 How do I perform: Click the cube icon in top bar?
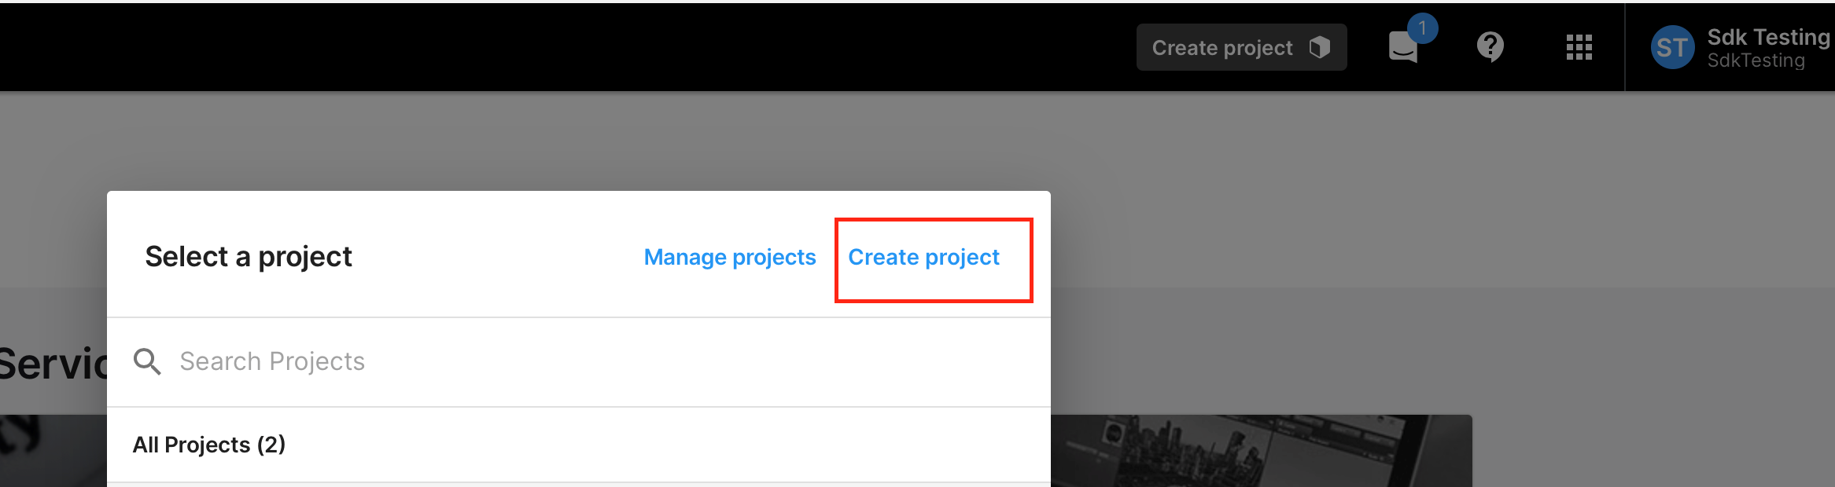point(1319,48)
